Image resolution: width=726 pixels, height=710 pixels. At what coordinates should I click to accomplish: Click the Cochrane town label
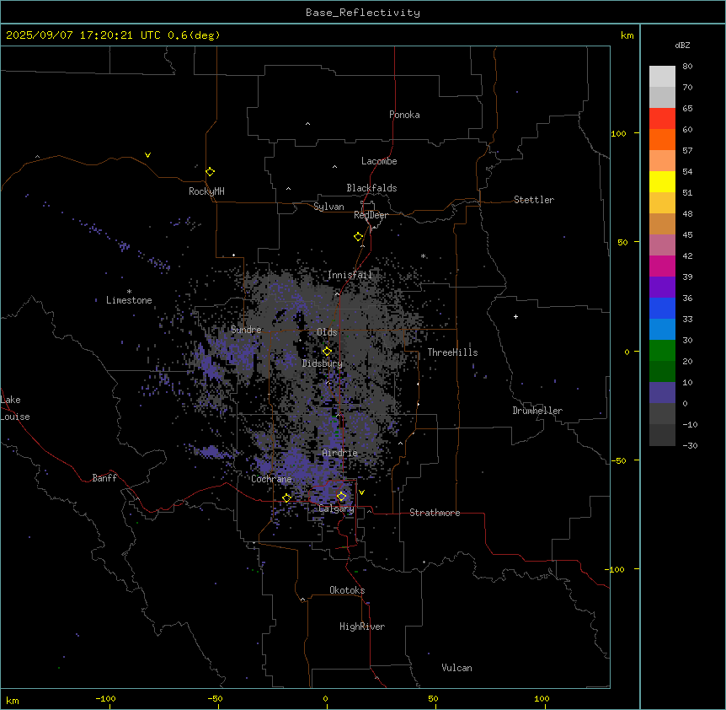pos(271,479)
